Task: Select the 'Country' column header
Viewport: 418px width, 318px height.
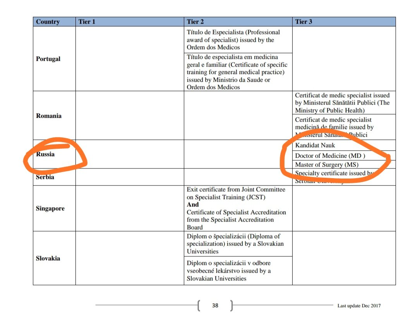Action: point(55,22)
